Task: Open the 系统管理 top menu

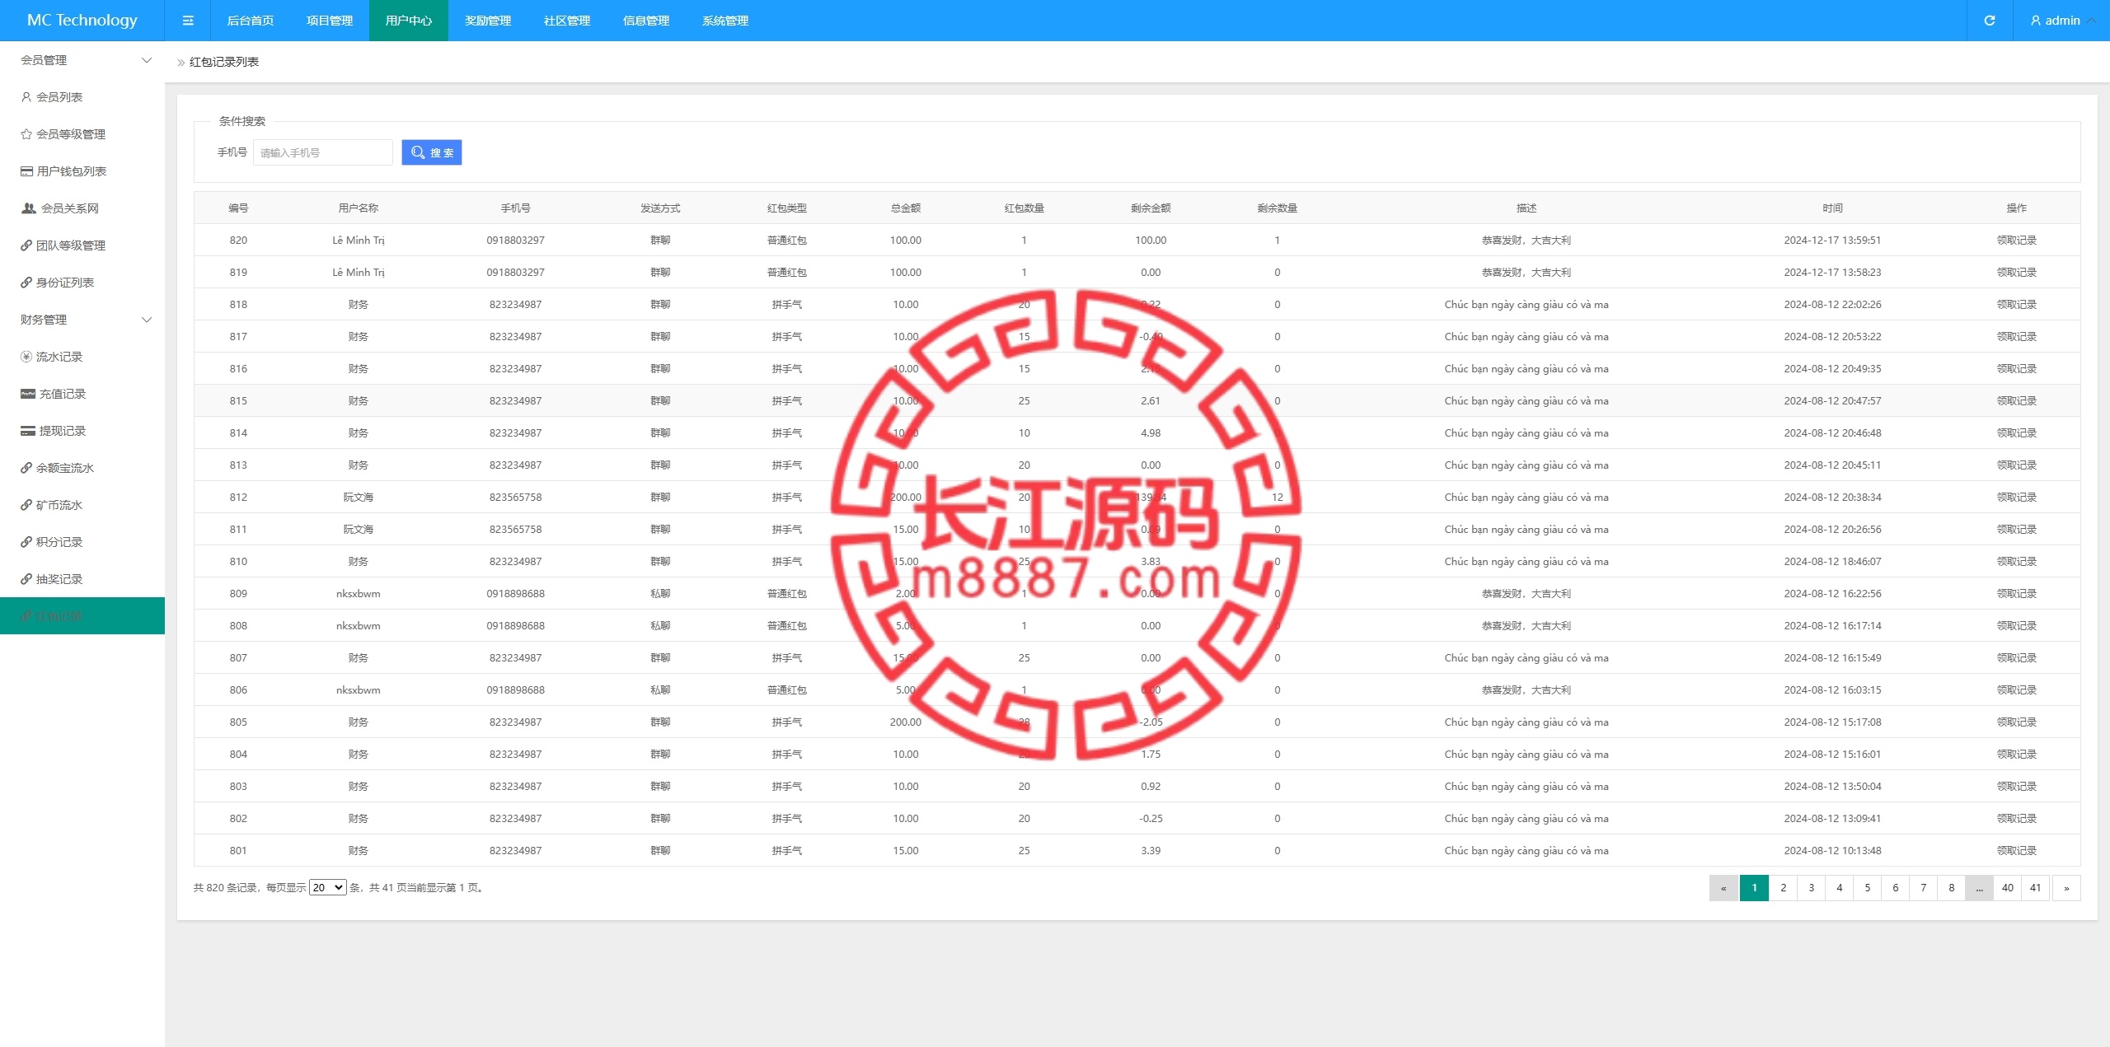Action: 725,21
